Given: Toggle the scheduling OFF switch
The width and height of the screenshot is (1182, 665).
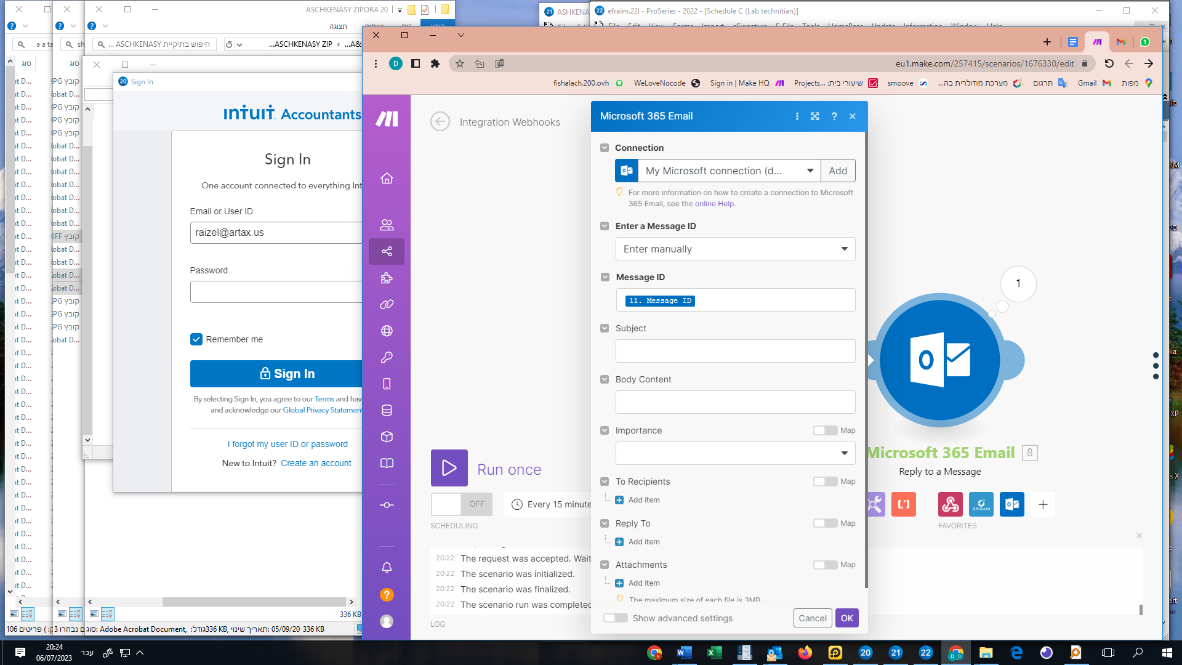Looking at the screenshot, I should [x=461, y=504].
